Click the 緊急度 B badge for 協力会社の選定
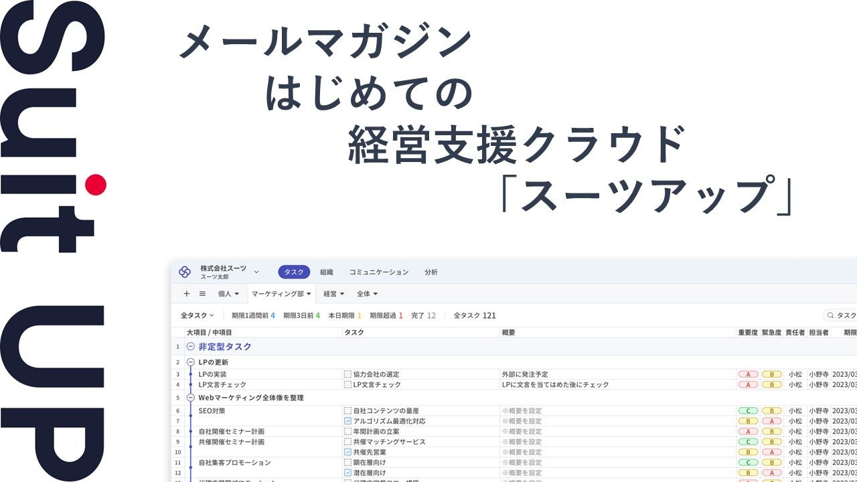 771,374
